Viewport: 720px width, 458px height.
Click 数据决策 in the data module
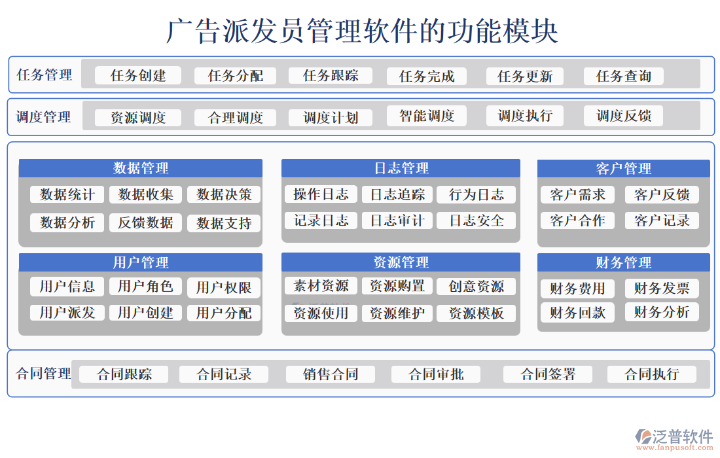click(x=223, y=194)
